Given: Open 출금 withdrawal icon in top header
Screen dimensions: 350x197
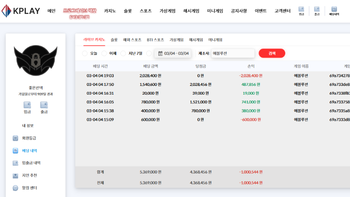Looking at the screenshot, I should 317,11.
